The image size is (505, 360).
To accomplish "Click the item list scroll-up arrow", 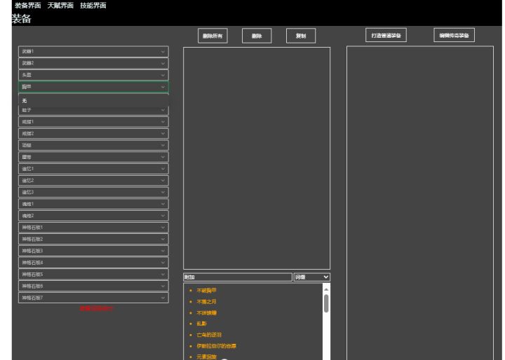I will 326,289.
